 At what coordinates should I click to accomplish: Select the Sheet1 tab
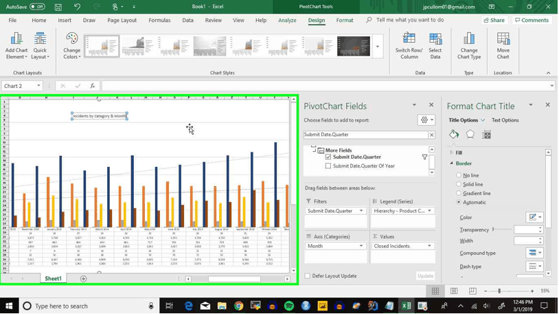pos(53,279)
